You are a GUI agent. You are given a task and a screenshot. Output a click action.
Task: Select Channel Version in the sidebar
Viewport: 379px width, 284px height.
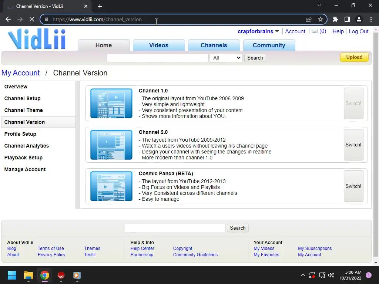[38, 122]
